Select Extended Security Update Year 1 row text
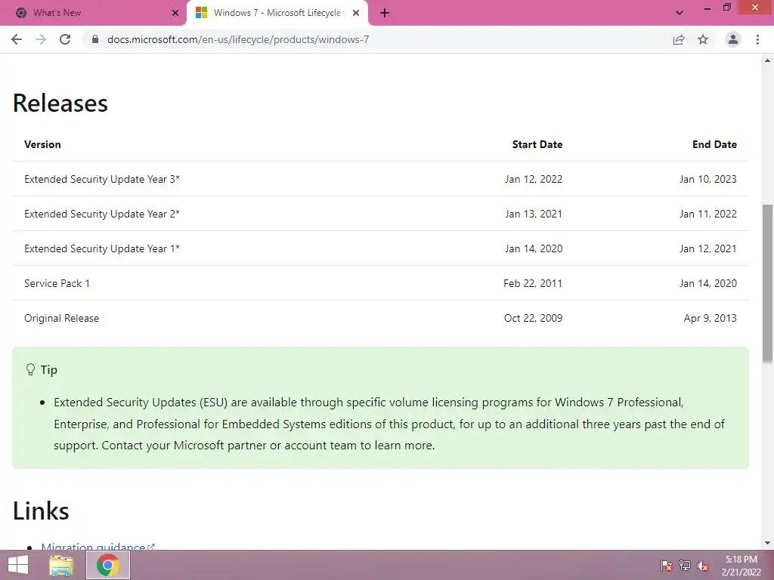The image size is (774, 580). click(102, 248)
